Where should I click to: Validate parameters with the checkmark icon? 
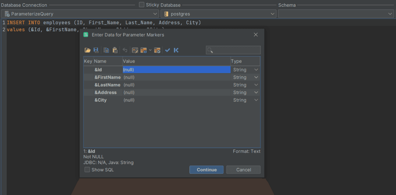167,50
